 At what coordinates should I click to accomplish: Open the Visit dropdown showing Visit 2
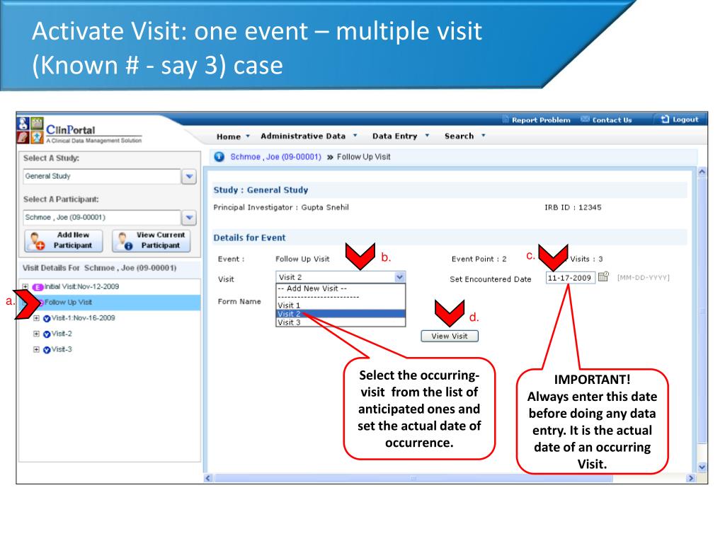[341, 277]
